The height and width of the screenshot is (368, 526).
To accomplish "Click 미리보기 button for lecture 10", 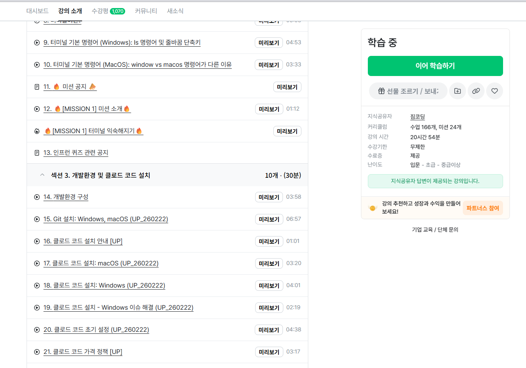I will click(269, 65).
